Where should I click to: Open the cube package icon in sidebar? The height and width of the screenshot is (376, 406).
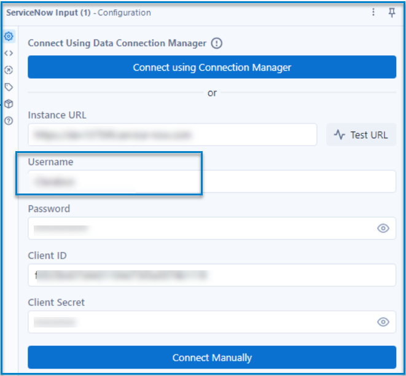click(x=9, y=104)
